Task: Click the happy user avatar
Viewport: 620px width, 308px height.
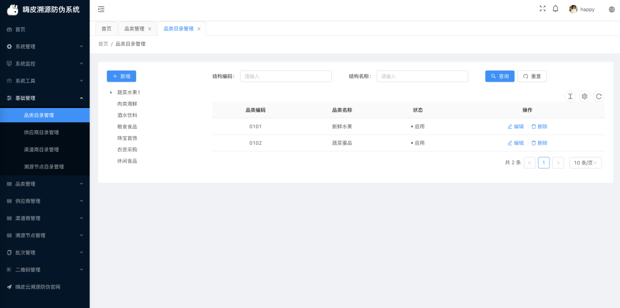Action: click(x=573, y=9)
